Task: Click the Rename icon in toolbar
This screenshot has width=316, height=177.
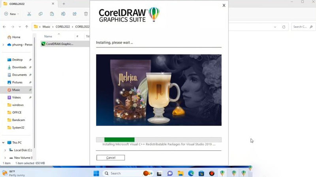Action: 63,14
